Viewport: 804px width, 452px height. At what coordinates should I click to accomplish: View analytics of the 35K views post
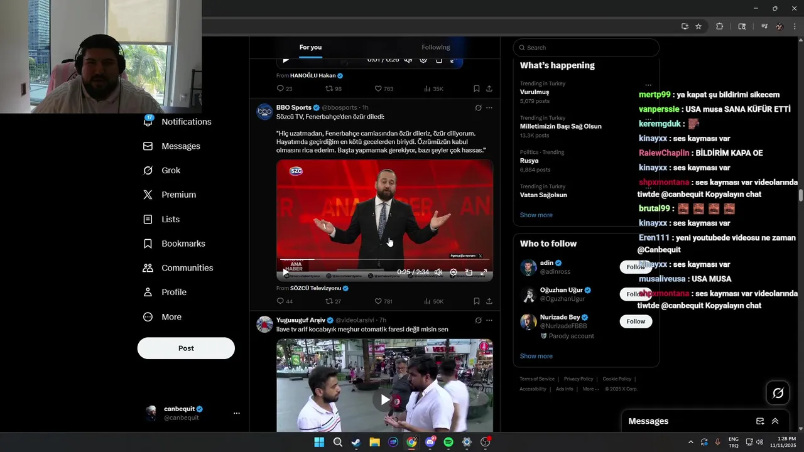tap(433, 89)
